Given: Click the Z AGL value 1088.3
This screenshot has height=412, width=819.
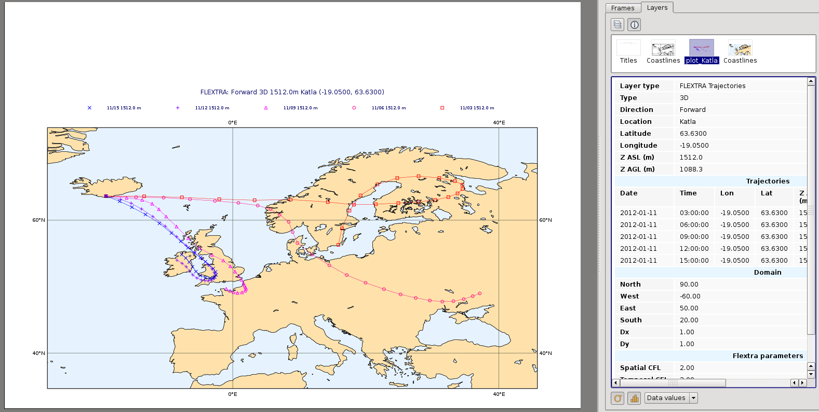Looking at the screenshot, I should tap(691, 169).
